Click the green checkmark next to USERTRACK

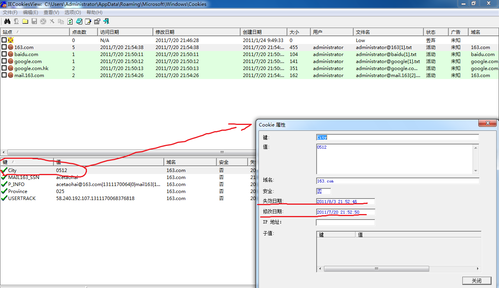4,198
